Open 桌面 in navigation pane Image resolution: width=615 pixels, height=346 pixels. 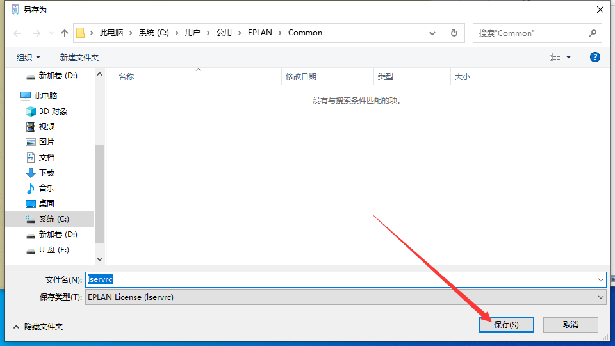46,204
